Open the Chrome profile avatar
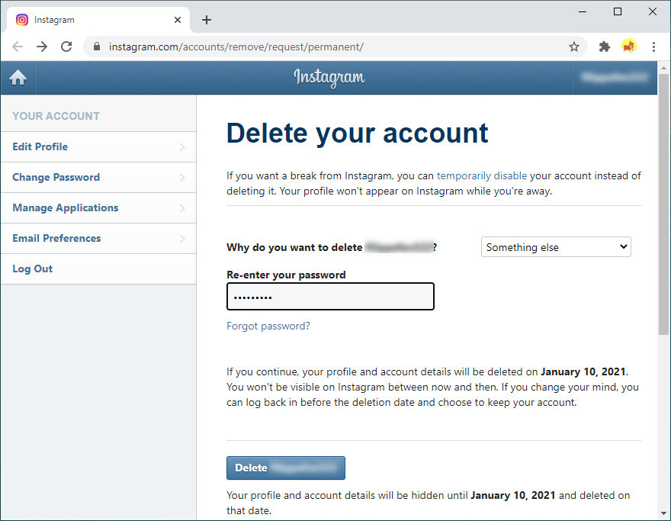The width and height of the screenshot is (671, 521). click(628, 47)
